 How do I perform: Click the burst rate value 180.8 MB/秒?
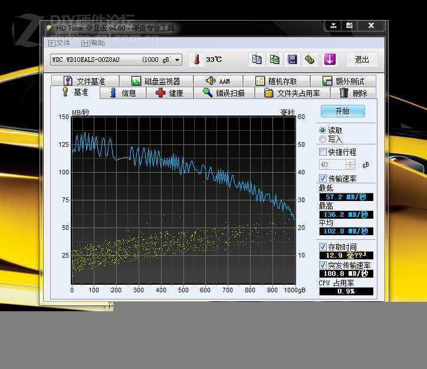click(x=346, y=274)
